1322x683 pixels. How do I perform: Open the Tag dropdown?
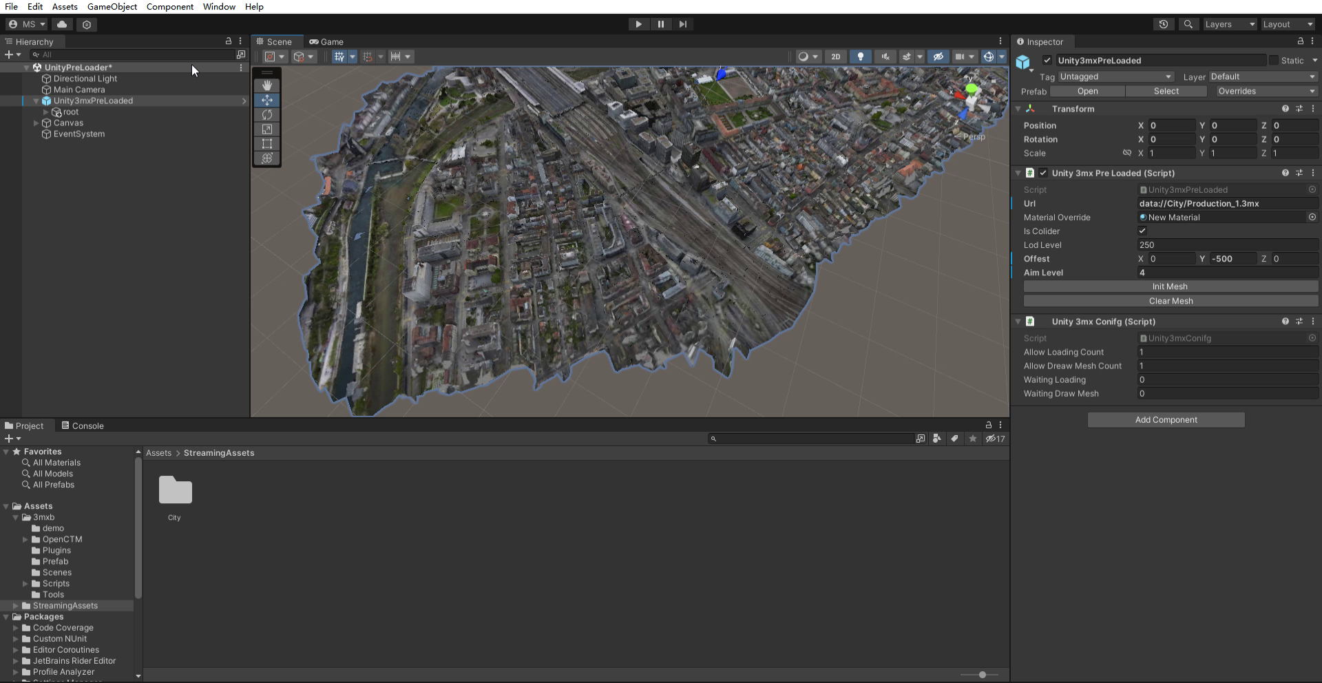click(x=1115, y=76)
